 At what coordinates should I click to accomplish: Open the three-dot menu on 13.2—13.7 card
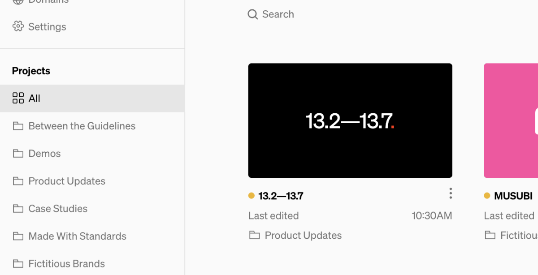[450, 193]
